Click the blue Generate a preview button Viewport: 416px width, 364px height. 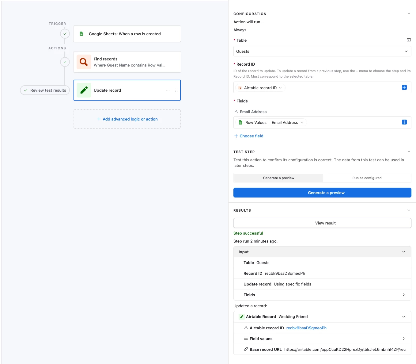pyautogui.click(x=322, y=193)
